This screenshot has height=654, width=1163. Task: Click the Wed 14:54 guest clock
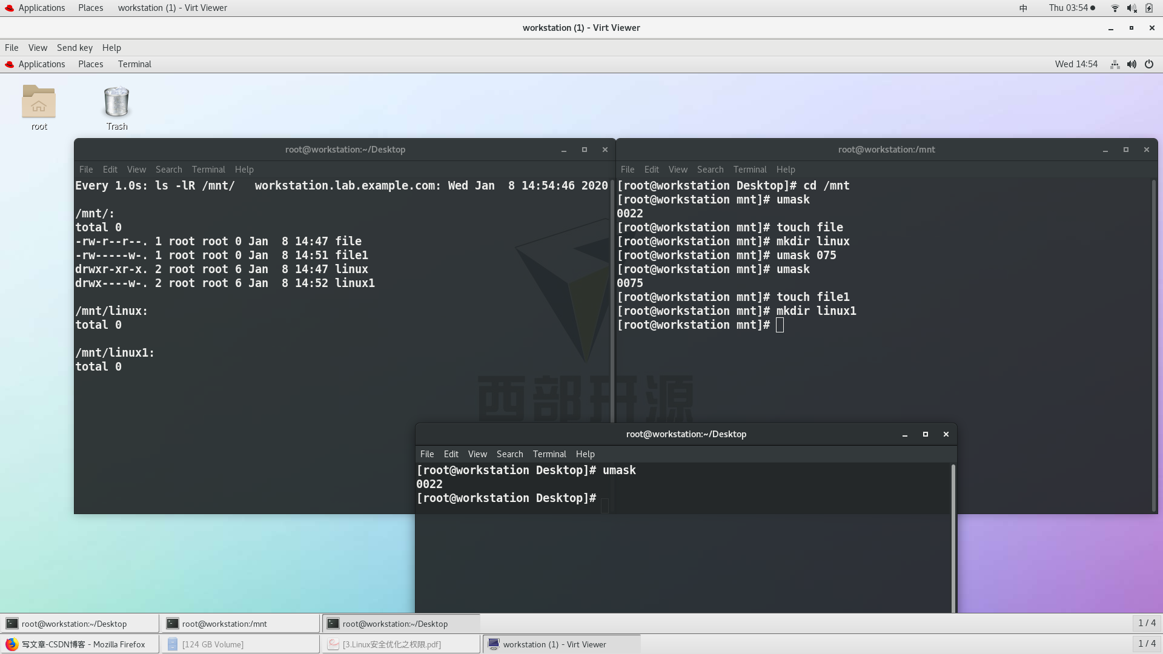click(1076, 64)
